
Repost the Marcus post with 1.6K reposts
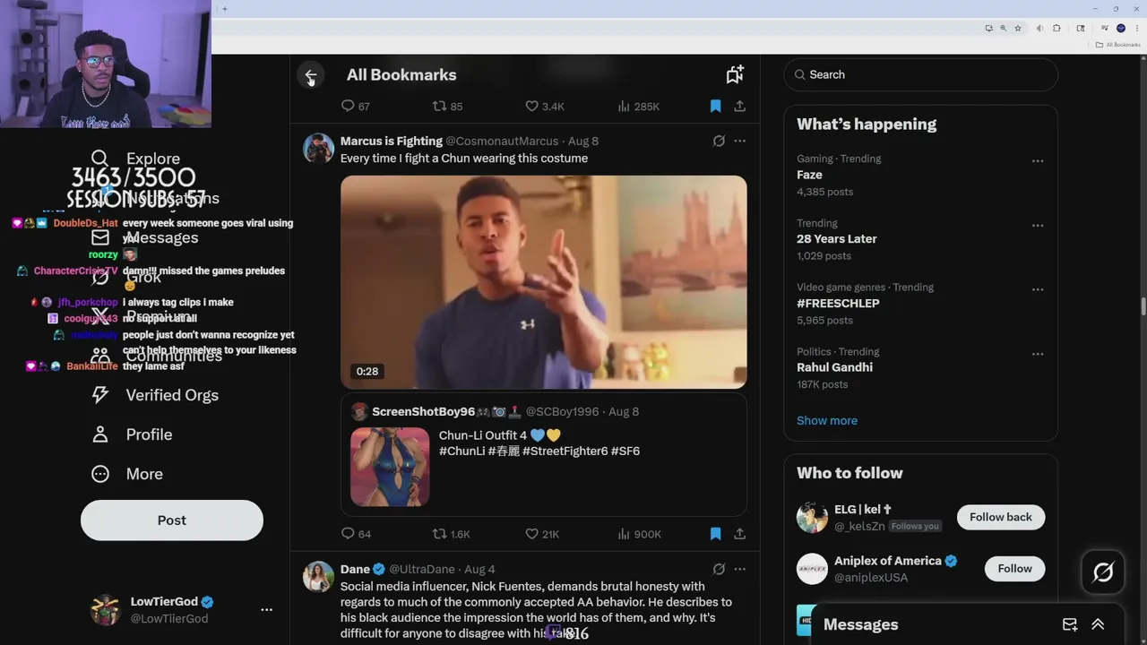pyautogui.click(x=452, y=534)
